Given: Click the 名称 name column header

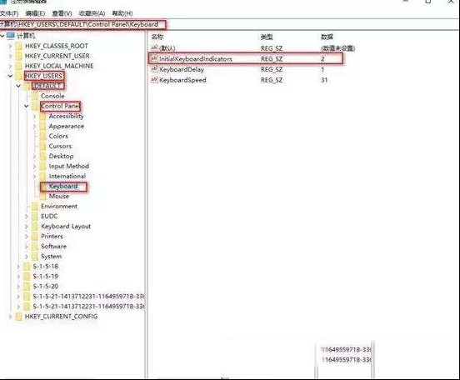Looking at the screenshot, I should coord(157,37).
